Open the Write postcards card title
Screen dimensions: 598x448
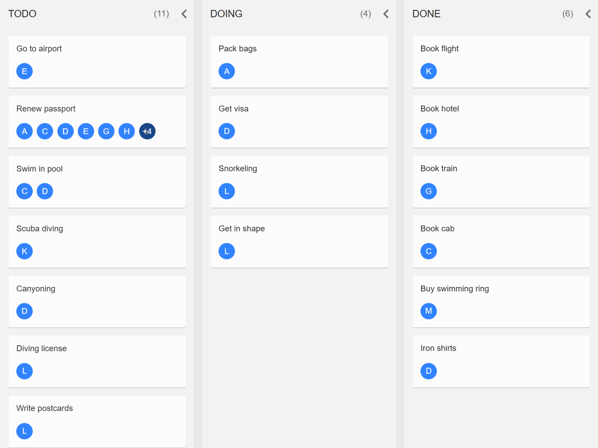click(x=44, y=408)
